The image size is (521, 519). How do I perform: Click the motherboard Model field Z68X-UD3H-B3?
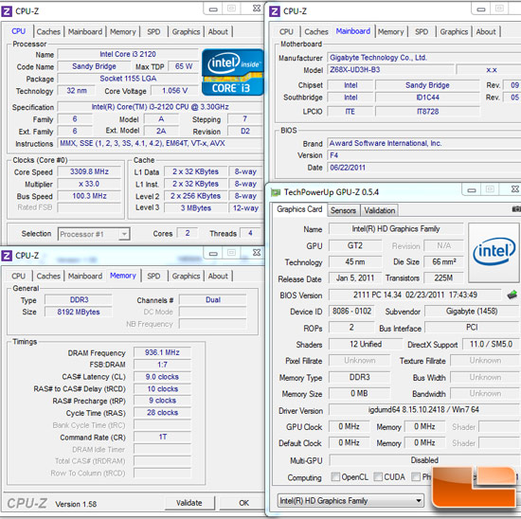click(390, 70)
